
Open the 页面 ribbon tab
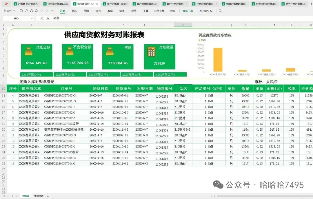86,11
